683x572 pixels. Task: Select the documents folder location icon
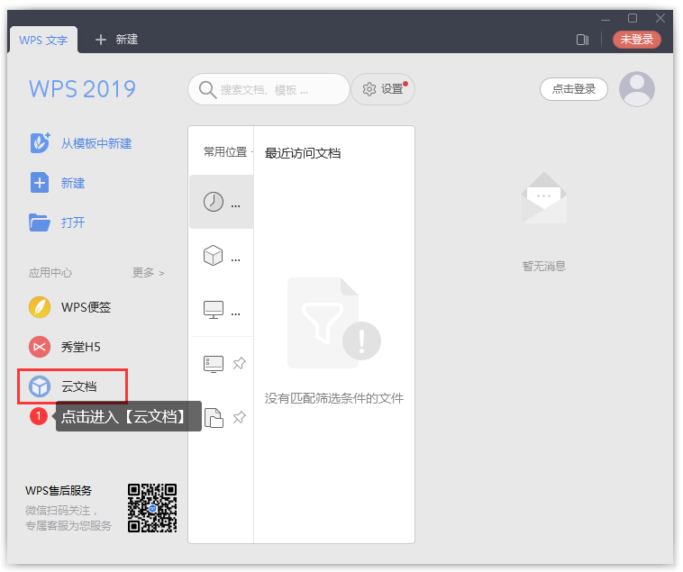point(214,418)
